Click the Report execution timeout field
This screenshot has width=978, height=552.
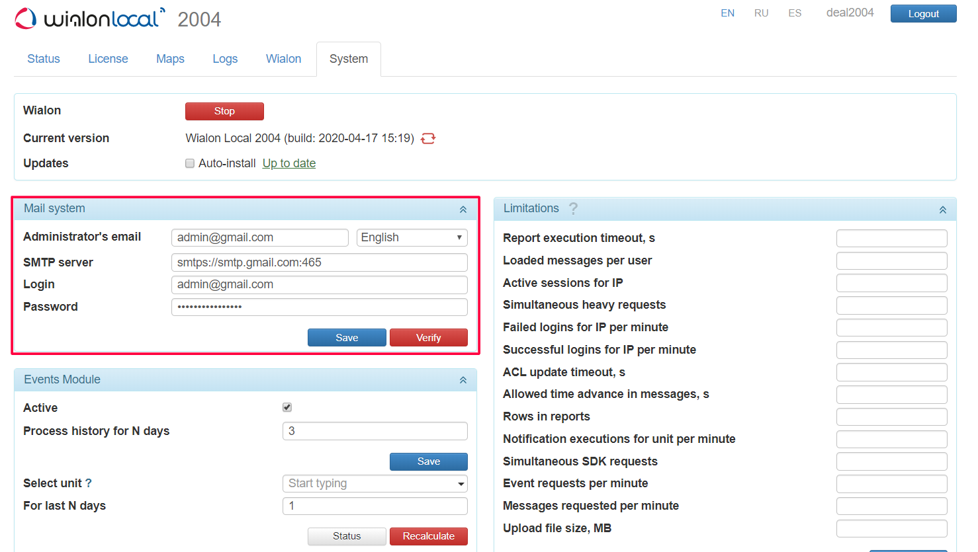click(x=891, y=238)
